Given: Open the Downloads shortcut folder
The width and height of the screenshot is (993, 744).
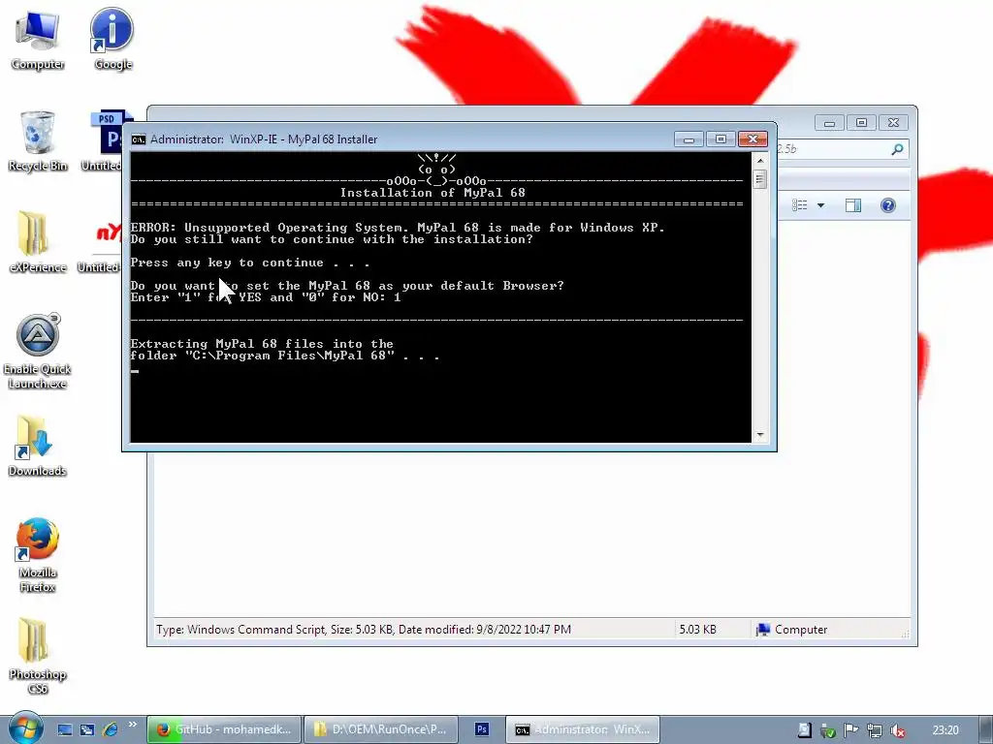Looking at the screenshot, I should coord(38,446).
